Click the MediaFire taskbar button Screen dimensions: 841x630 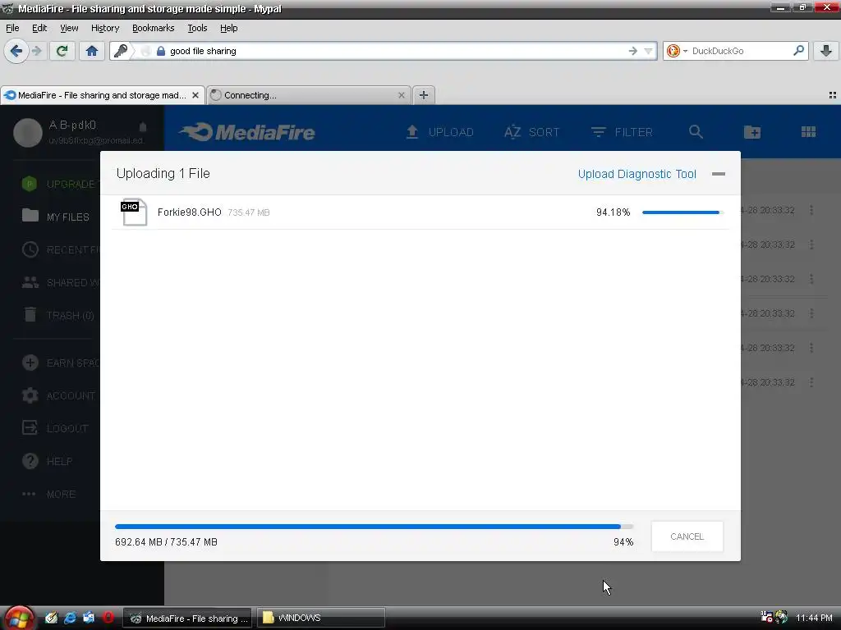pyautogui.click(x=187, y=619)
